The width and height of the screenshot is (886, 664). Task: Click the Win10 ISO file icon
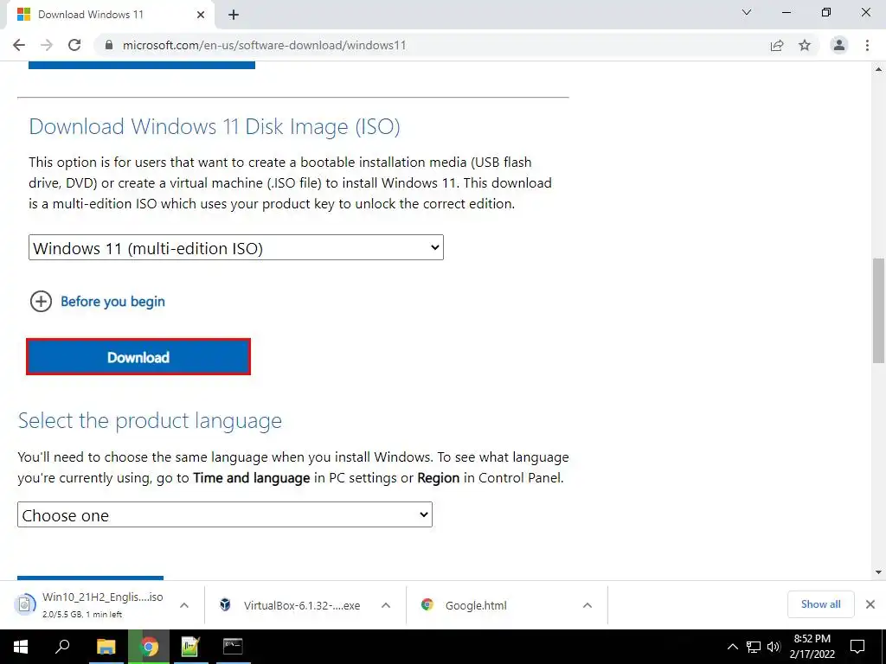pos(24,604)
